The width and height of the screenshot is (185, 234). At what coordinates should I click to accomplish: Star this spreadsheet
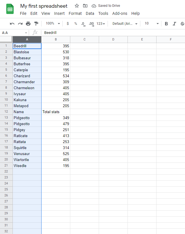pos(77,6)
